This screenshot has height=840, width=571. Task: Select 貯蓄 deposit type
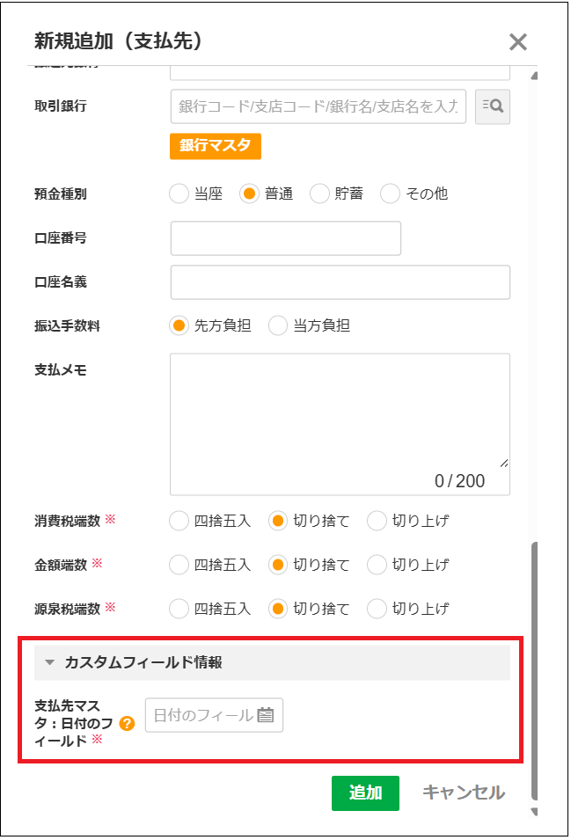(x=318, y=194)
